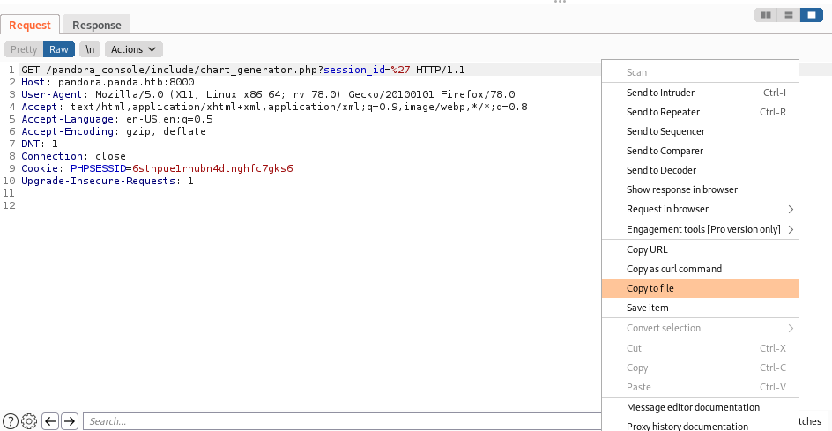
Task: Go to next search match arrow
Action: coord(70,421)
